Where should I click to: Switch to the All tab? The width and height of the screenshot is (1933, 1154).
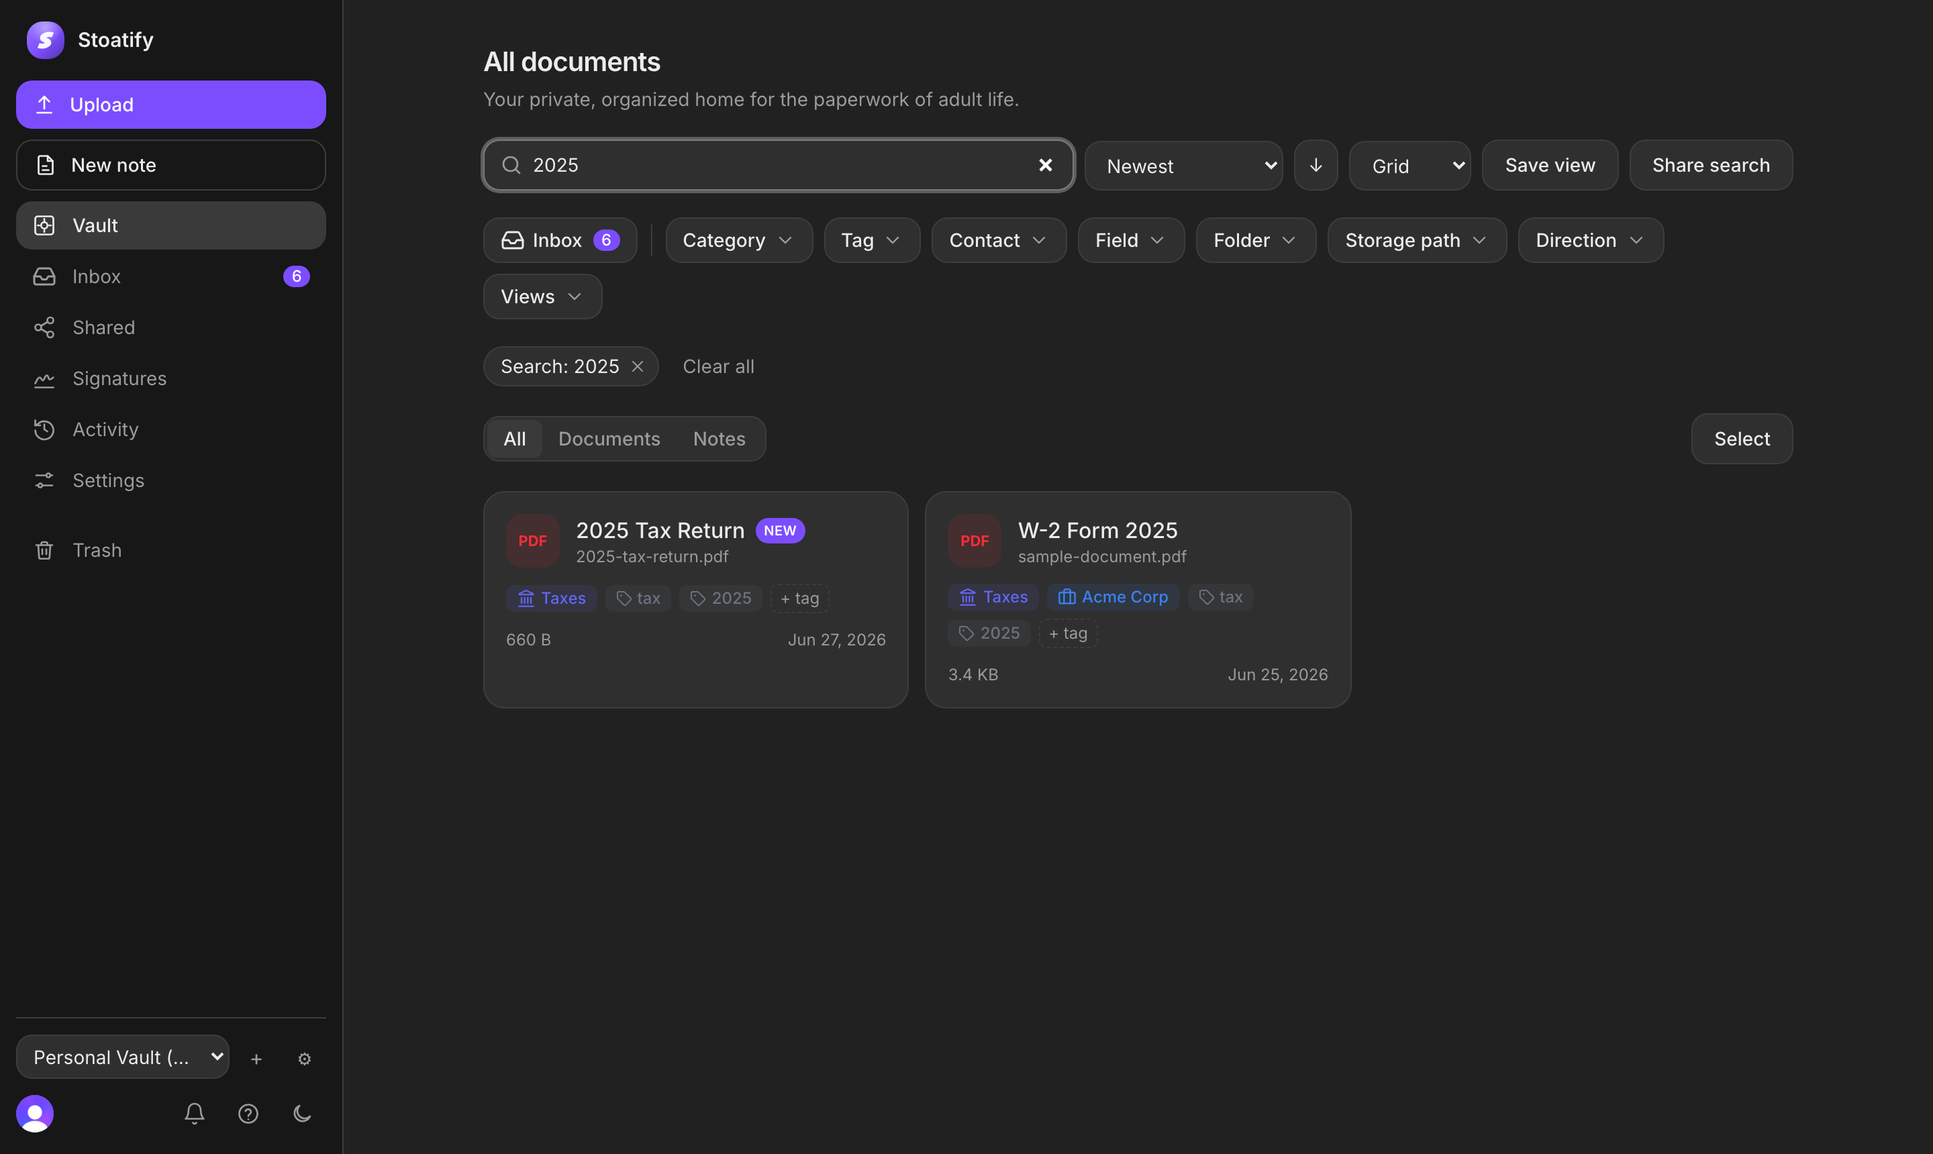(514, 439)
